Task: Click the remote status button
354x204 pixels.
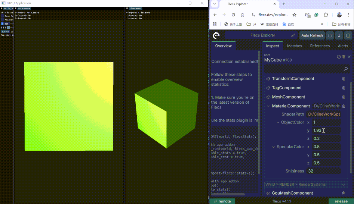Action: coord(222,201)
